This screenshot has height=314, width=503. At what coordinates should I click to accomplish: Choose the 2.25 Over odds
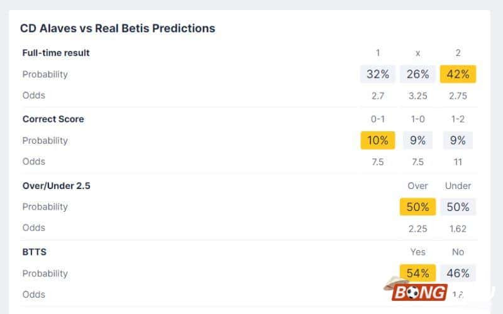(417, 228)
